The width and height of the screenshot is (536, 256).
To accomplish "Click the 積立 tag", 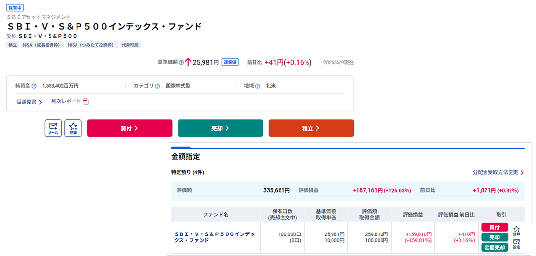I will [13, 45].
